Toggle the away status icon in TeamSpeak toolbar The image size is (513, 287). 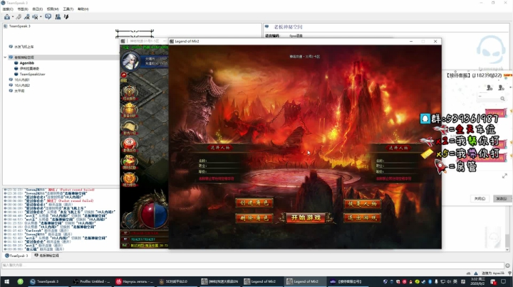coord(27,16)
